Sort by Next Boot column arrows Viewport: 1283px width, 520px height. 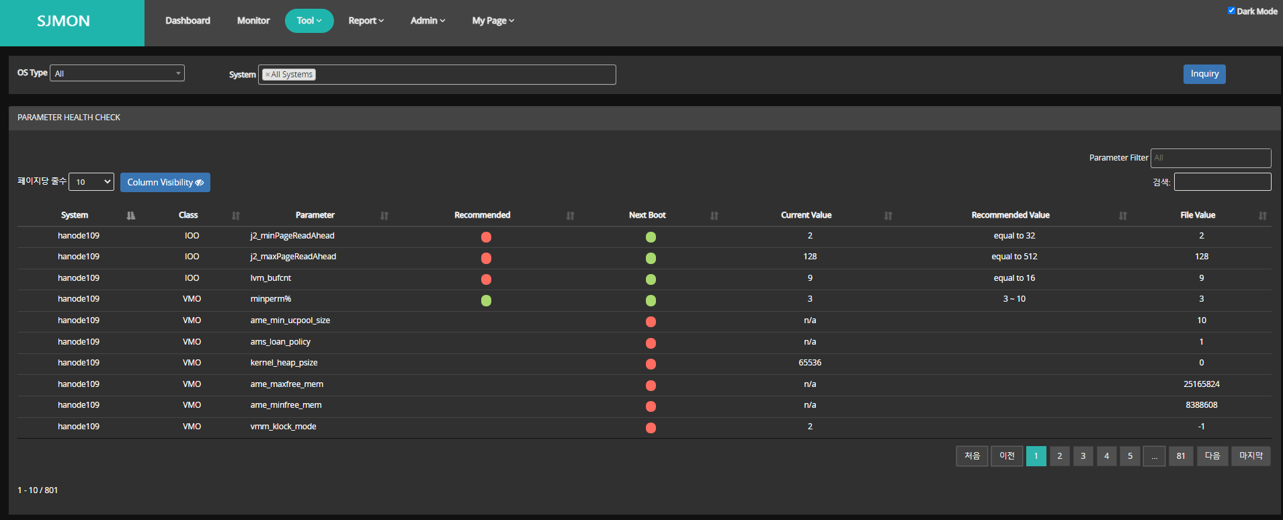(714, 216)
